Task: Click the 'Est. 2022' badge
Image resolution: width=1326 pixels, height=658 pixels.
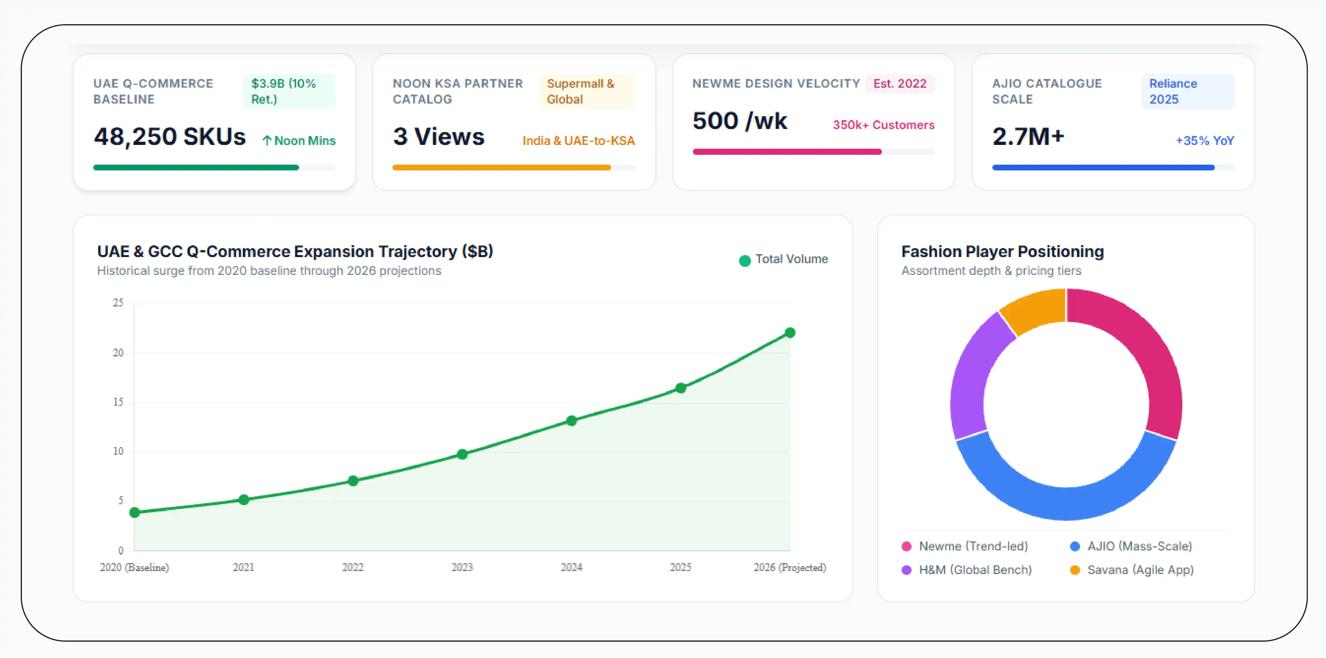Action: click(x=900, y=83)
